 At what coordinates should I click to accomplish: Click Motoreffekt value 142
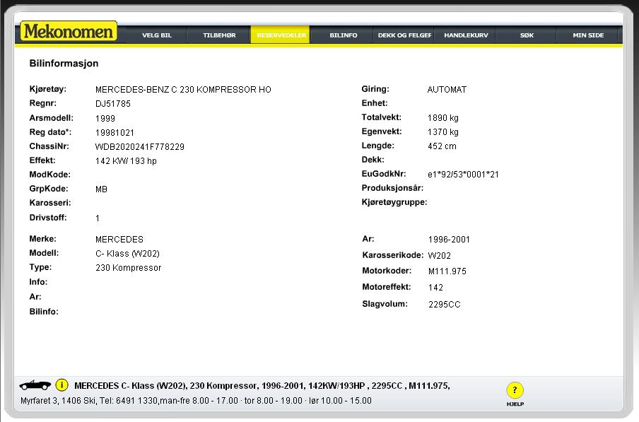[x=435, y=288]
